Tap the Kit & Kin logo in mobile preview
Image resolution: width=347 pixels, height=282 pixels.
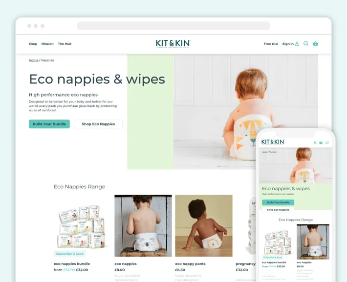pyautogui.click(x=273, y=142)
